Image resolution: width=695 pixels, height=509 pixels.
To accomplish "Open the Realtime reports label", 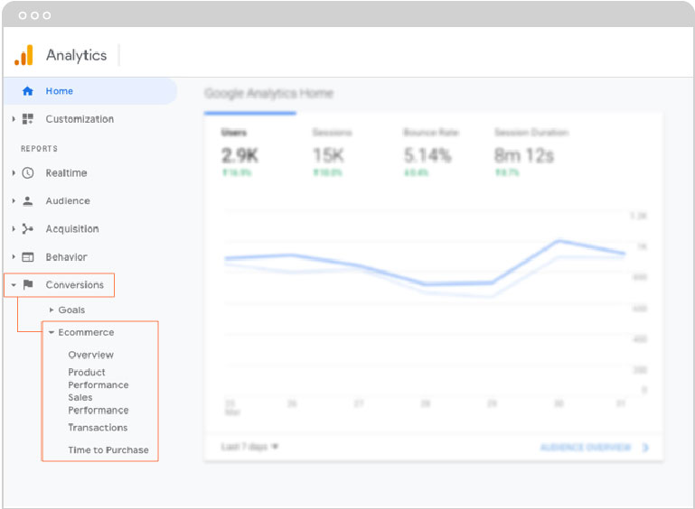I will tap(66, 173).
